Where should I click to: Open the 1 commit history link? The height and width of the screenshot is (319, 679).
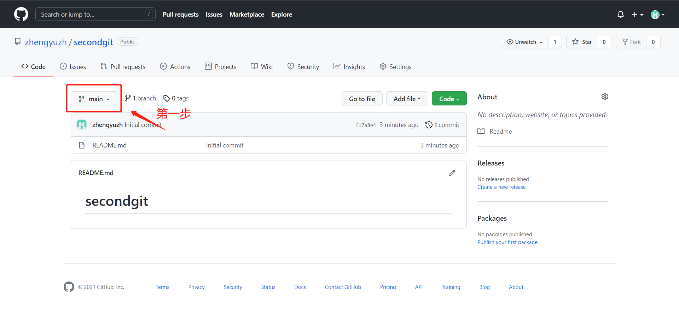(x=442, y=125)
